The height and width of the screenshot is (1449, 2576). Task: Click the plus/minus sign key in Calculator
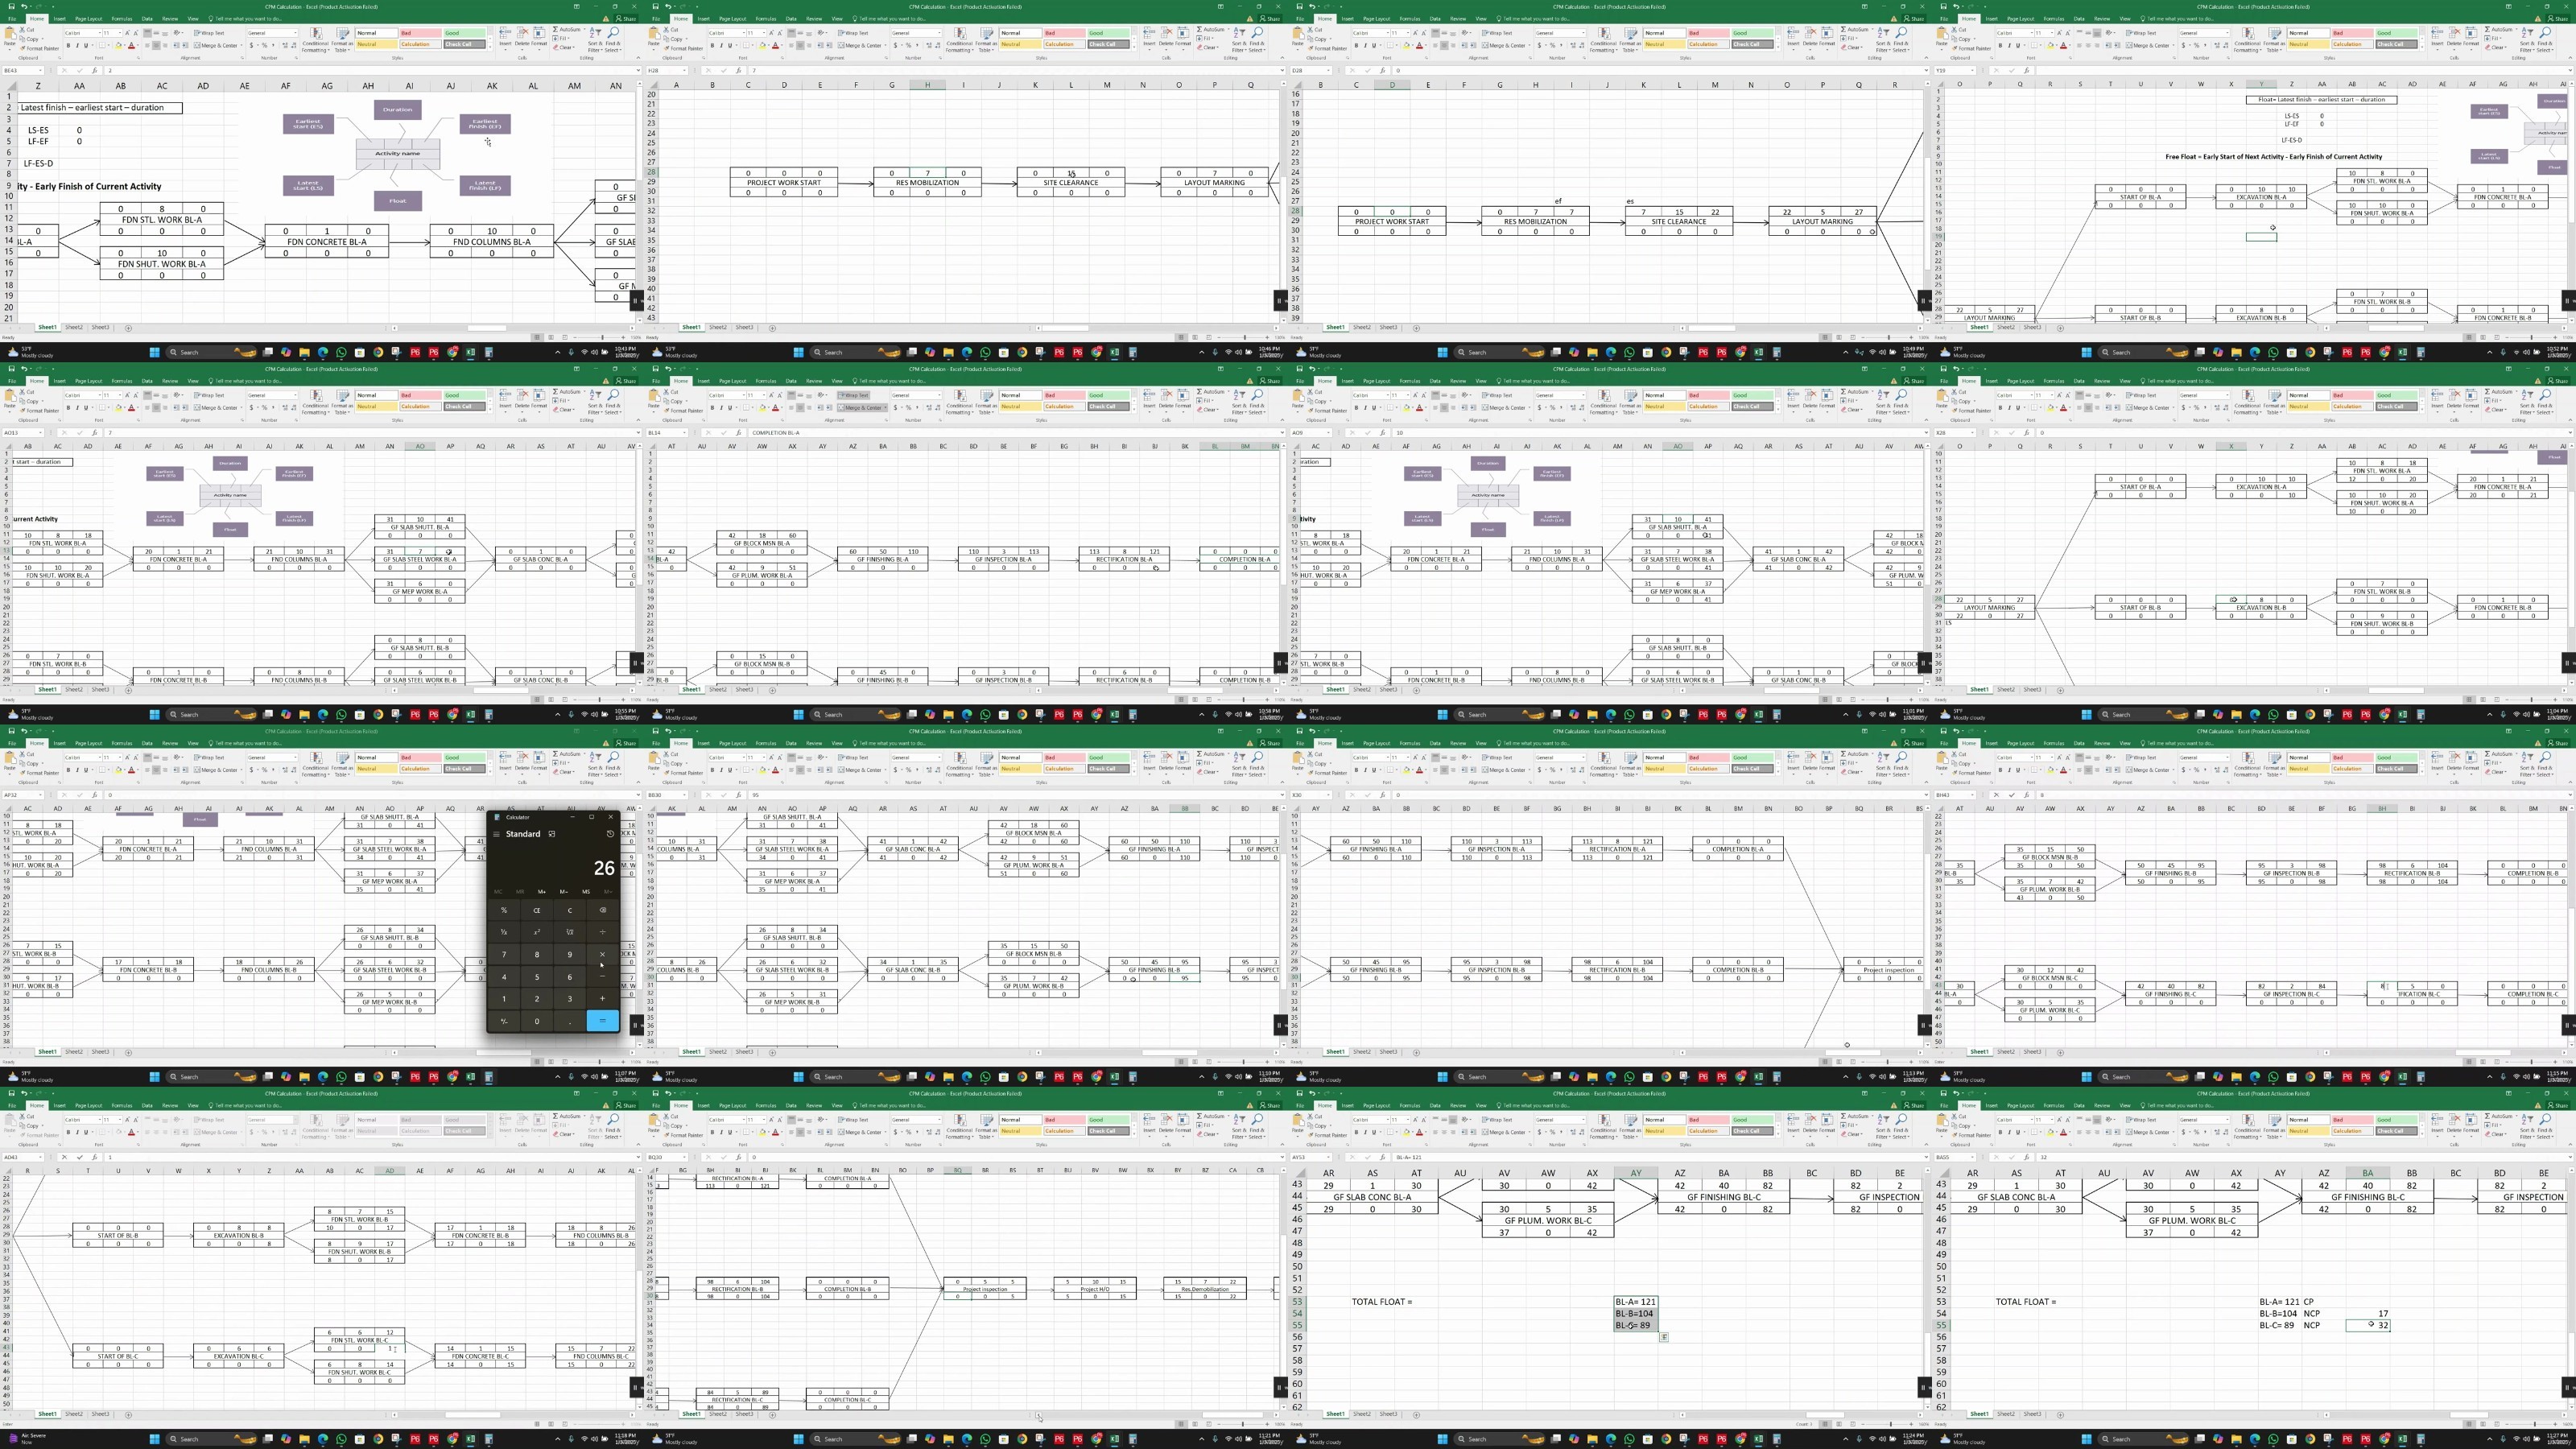505,1021
